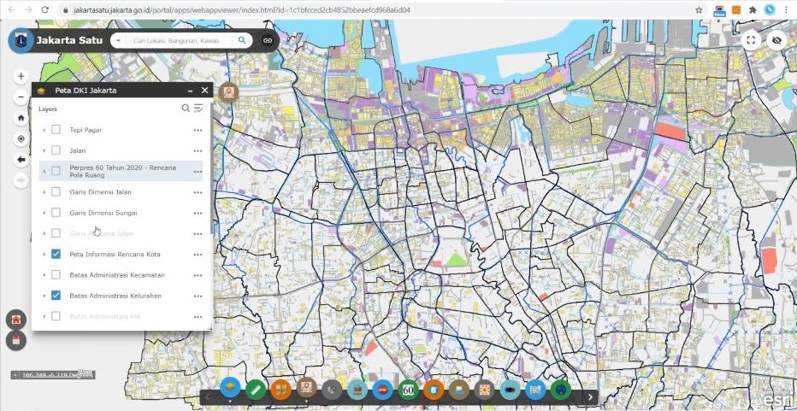Search with the magnifier icon in search bar

coord(242,40)
